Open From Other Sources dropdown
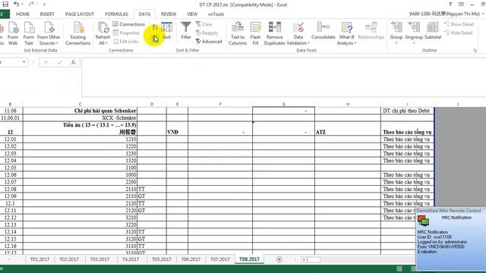 pos(49,33)
